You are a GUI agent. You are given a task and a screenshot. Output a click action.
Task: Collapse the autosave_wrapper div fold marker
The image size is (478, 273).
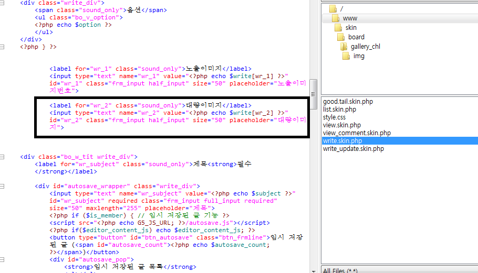coord(3,186)
